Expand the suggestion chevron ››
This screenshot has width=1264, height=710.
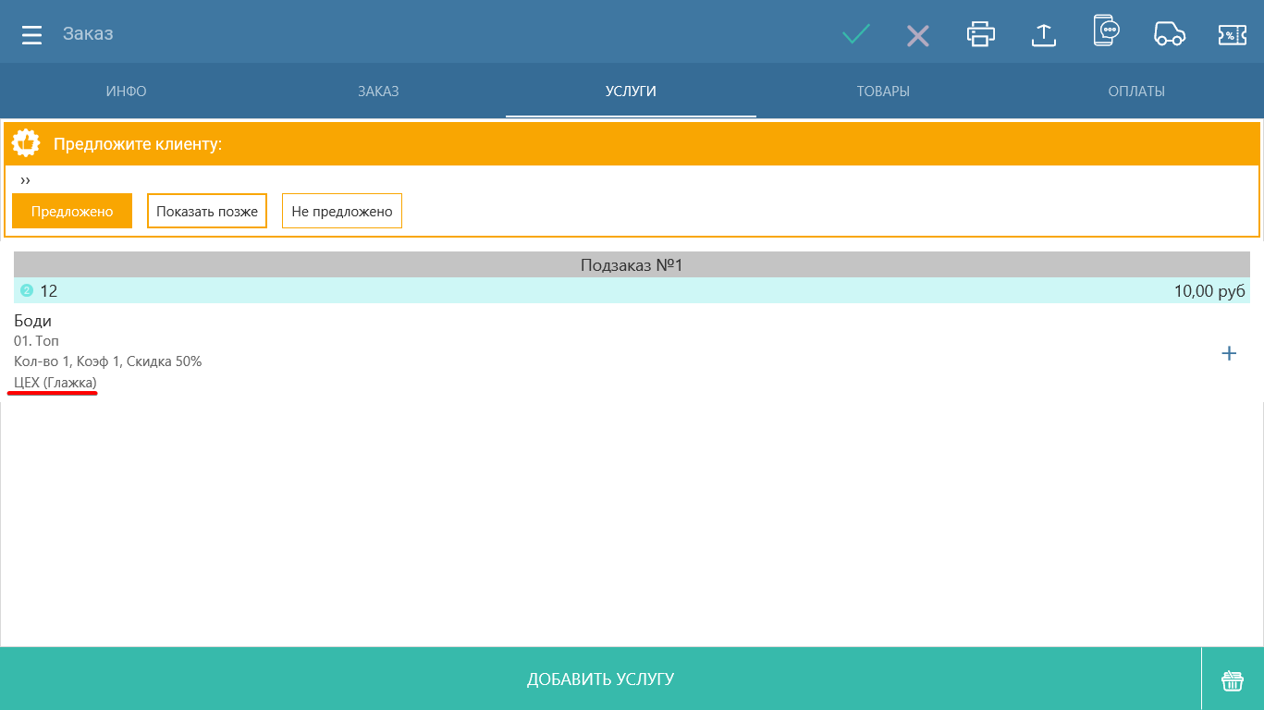tap(25, 180)
